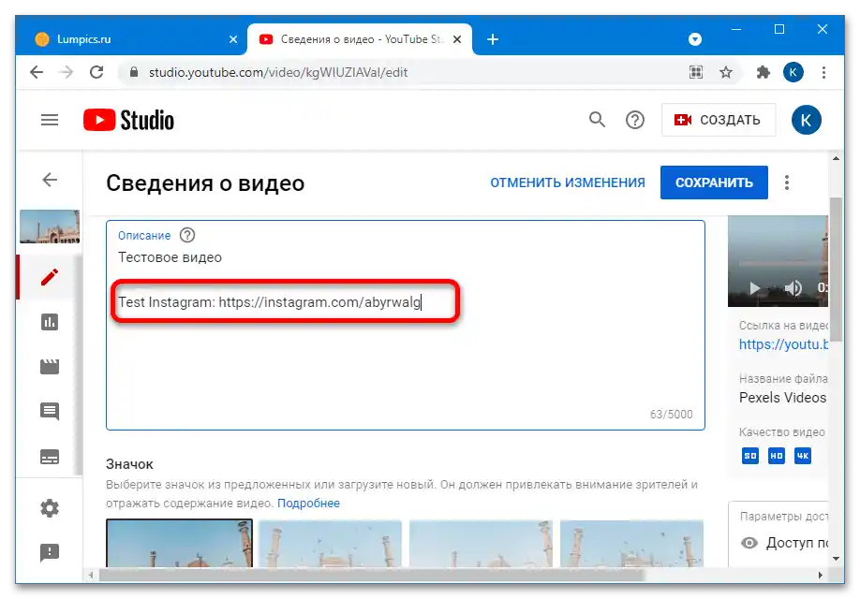Click the visibility eye icon
The image size is (860, 599).
[749, 543]
